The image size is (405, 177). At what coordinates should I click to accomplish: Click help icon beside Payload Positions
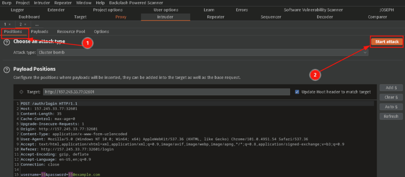point(7,70)
